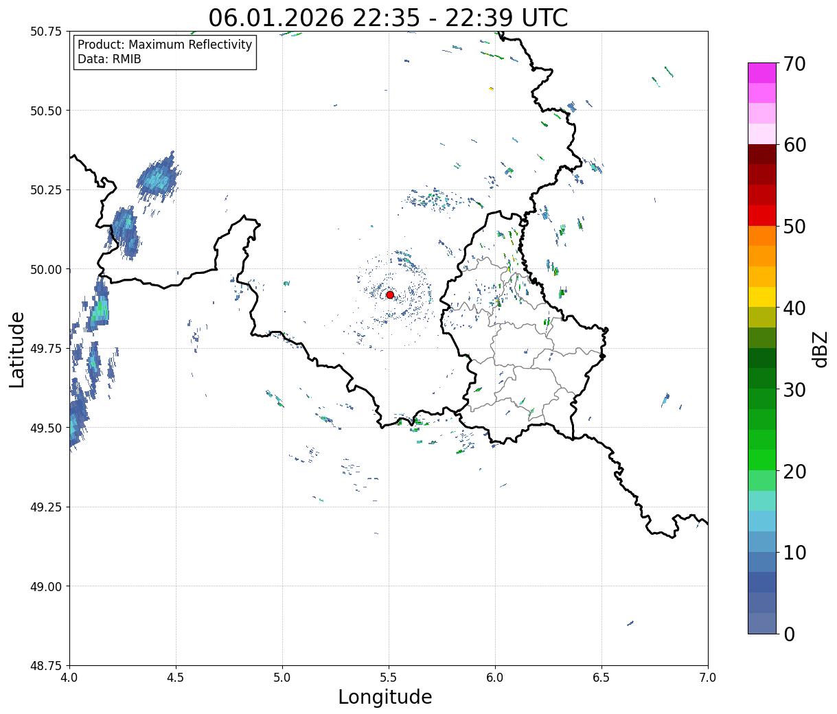The width and height of the screenshot is (837, 714).
Task: Click the red radar location marker
Action: tap(390, 295)
